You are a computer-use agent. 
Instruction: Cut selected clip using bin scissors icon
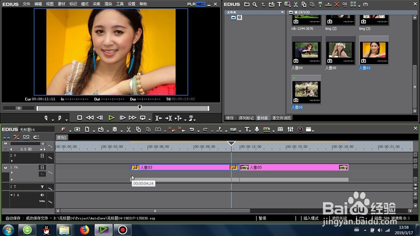[296, 4]
